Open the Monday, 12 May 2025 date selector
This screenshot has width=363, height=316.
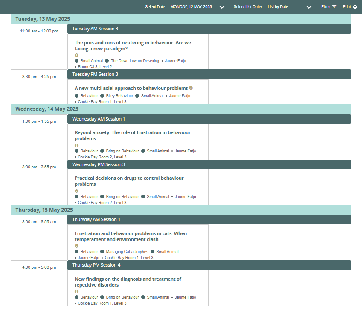(191, 7)
